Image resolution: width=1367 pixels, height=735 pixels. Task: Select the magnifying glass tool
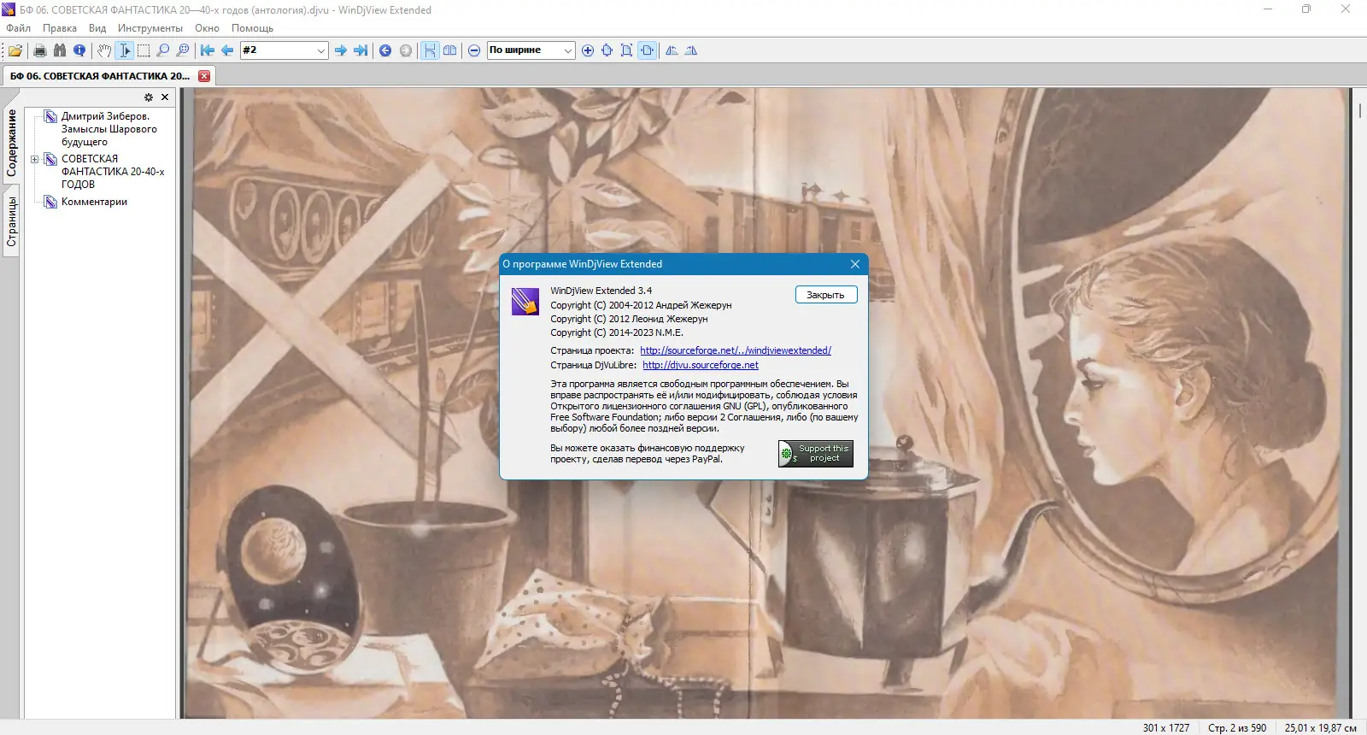[x=163, y=50]
